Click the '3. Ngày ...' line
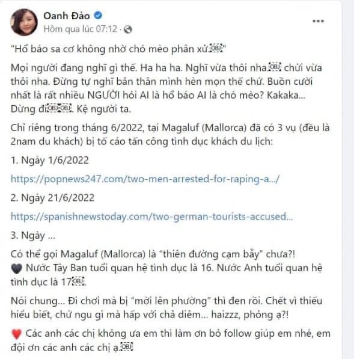Viewport: 354px width, 359px height. (x=33, y=236)
